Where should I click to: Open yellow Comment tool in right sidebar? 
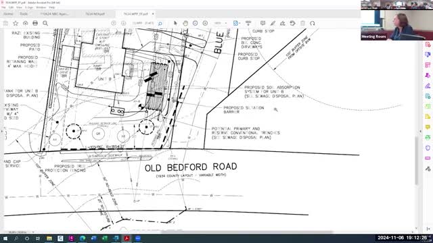tap(428, 127)
